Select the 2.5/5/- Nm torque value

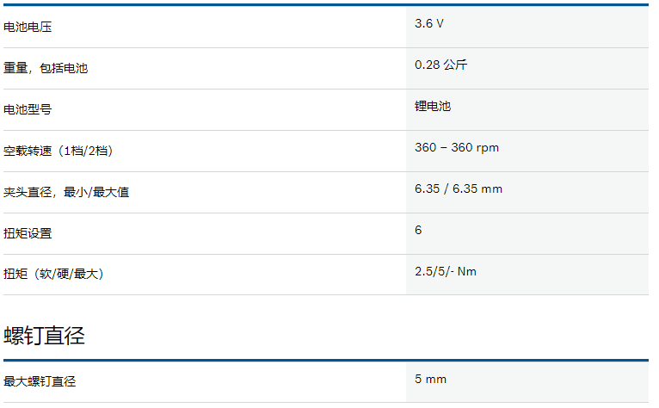pos(446,272)
